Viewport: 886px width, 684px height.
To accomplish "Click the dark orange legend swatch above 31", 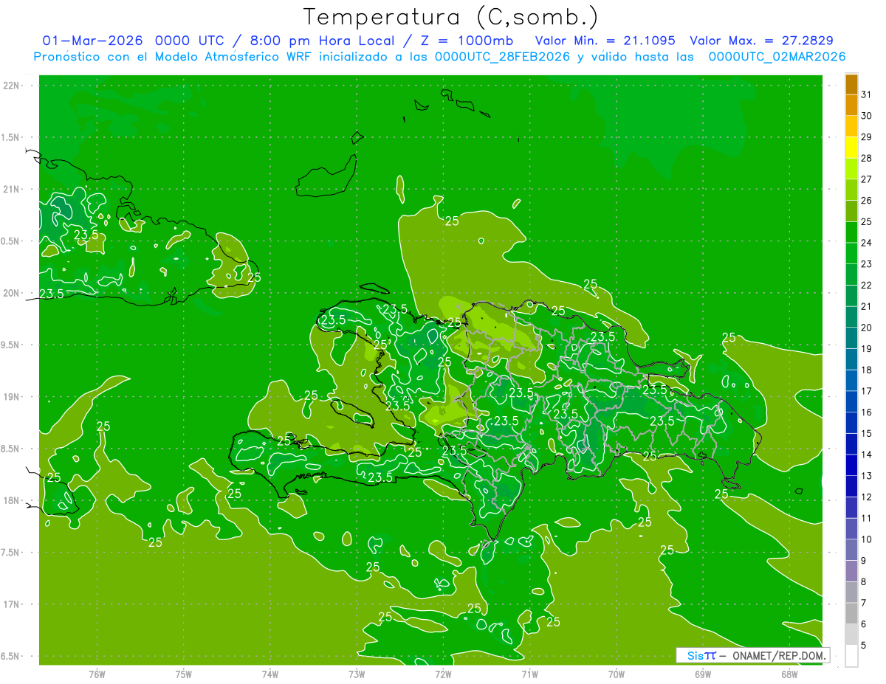I will click(851, 85).
